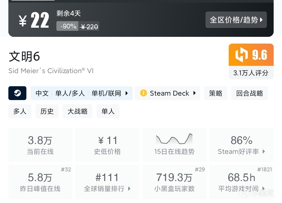This screenshot has width=282, height=203.
Task: View 719.3万 小黑盒玩家数 stat
Action: [x=174, y=182]
